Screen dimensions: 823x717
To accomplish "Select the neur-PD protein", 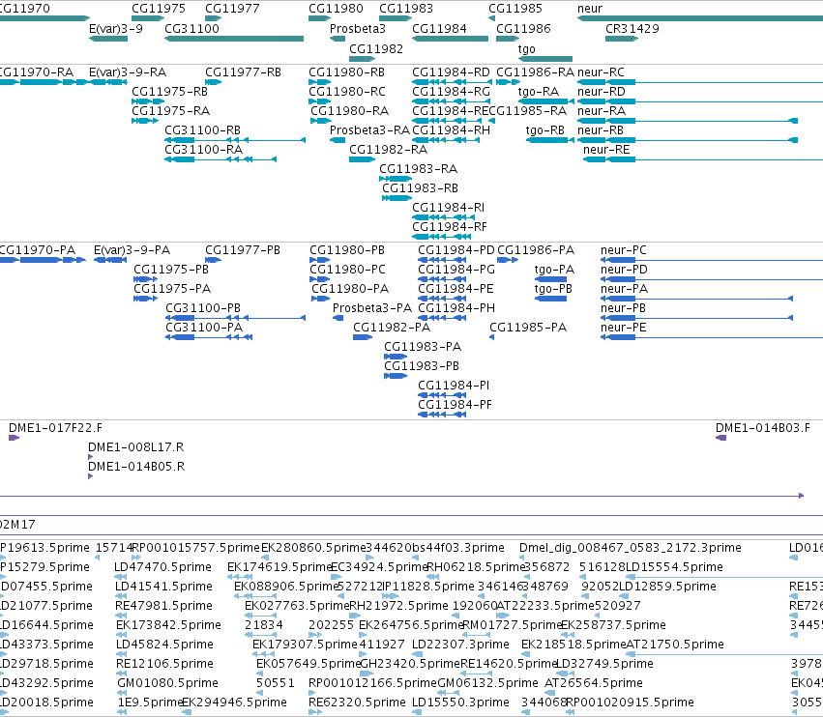I will (x=712, y=279).
